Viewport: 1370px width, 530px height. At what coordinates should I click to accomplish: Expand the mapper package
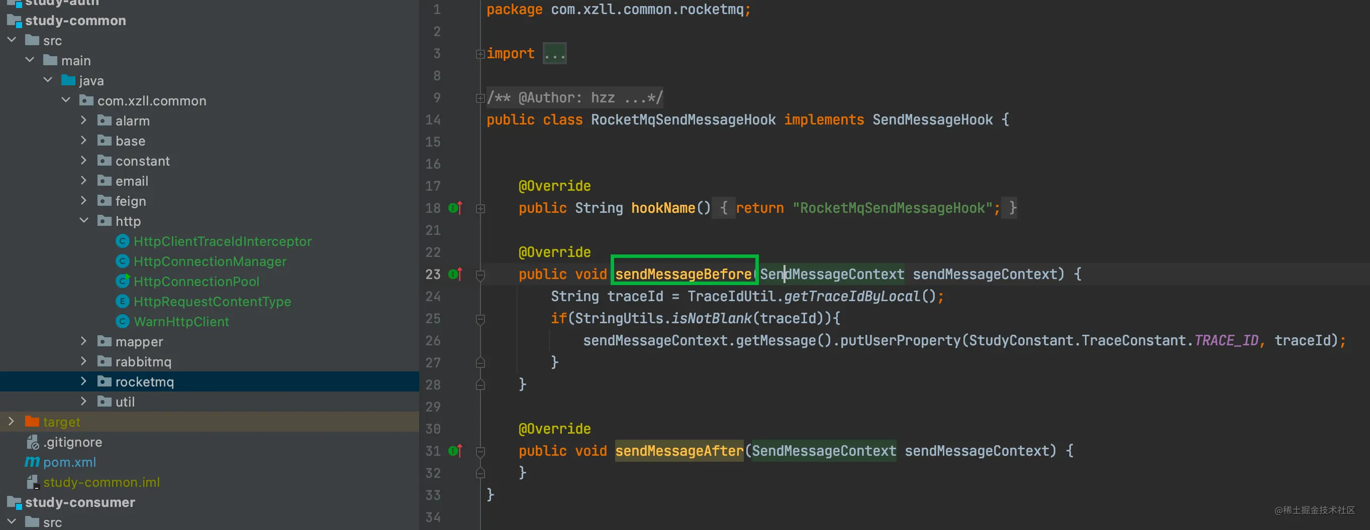83,341
